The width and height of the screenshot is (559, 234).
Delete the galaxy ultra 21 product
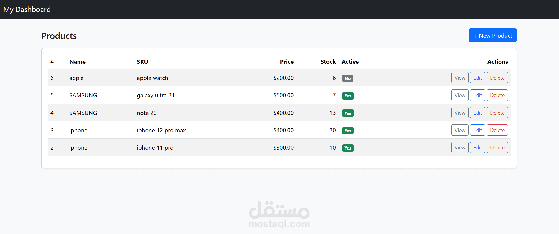click(x=497, y=95)
